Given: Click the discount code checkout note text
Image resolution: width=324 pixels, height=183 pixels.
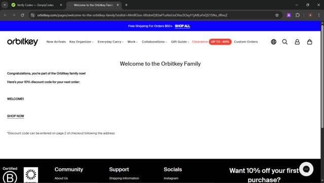Looking at the screenshot, I should pyautogui.click(x=61, y=133).
